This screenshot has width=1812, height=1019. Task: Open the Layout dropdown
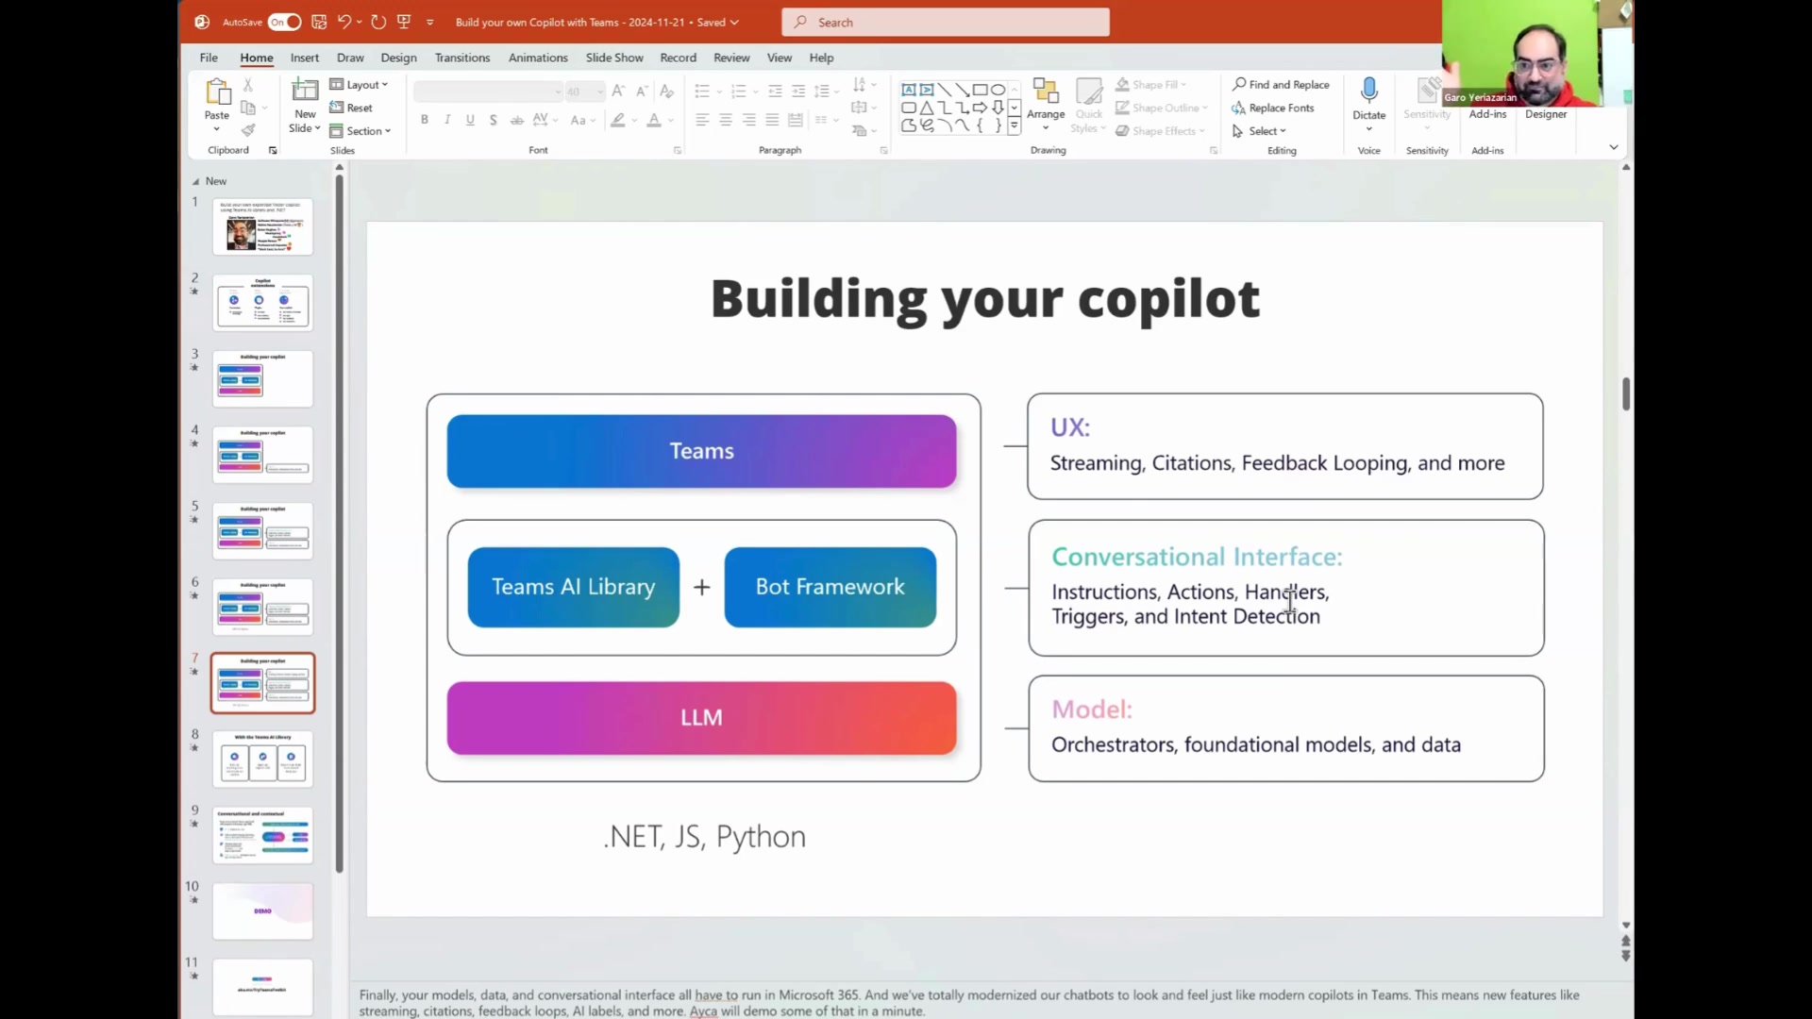[x=359, y=84]
